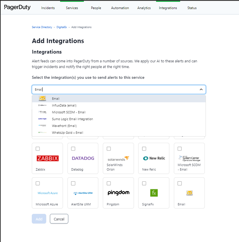The image size is (239, 242).
Task: Enable the AlertSite UXM checkbox
Action: pos(73,184)
